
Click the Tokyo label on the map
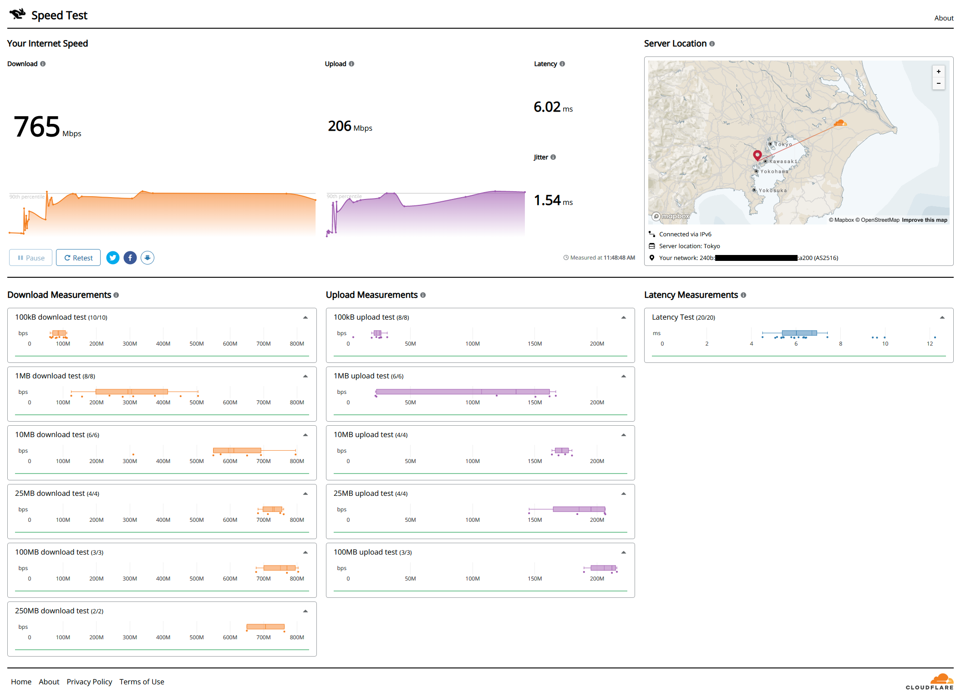(x=783, y=144)
